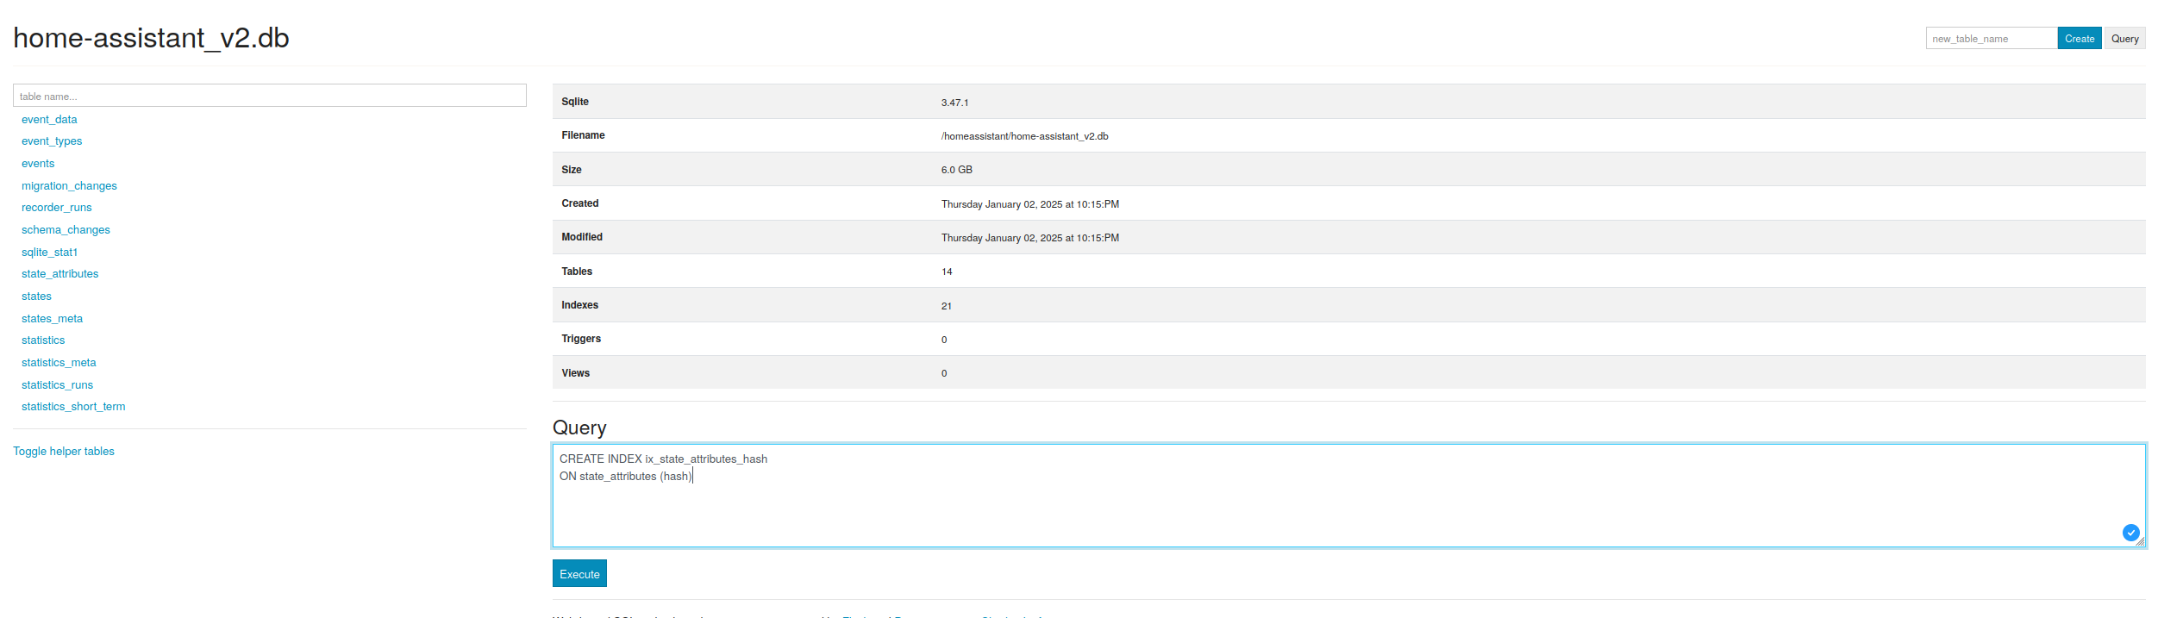Click the Query section heading
This screenshot has height=618, width=2158.
tap(579, 428)
